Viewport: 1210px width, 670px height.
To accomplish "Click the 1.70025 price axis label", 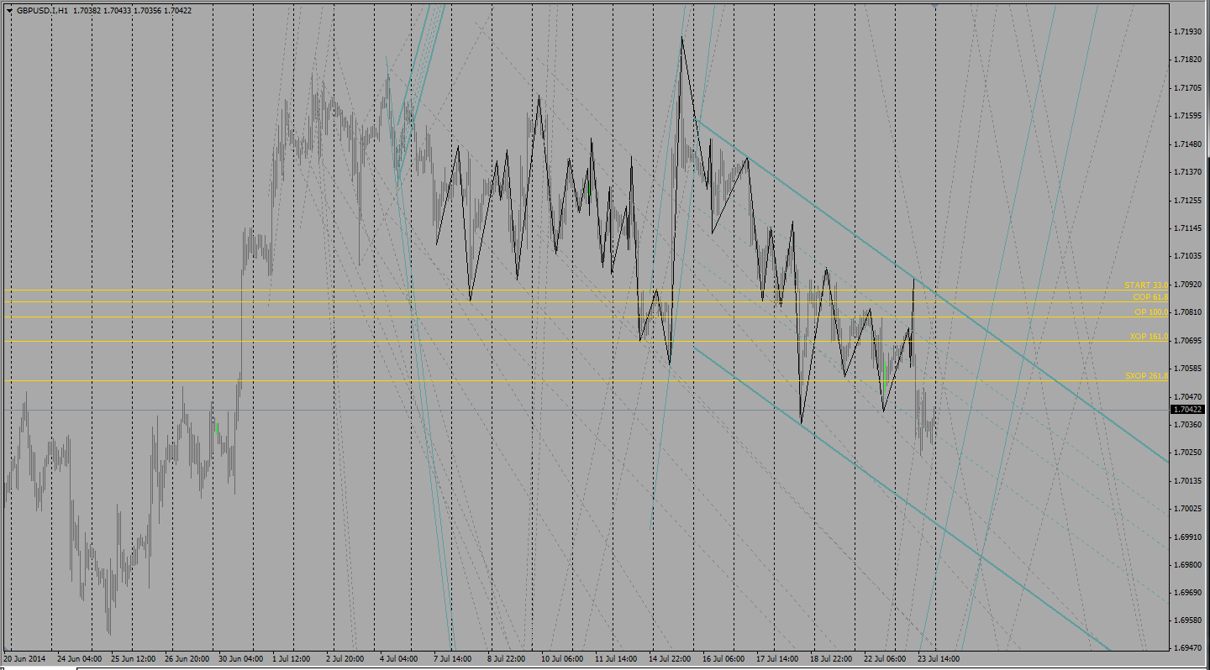I will (1188, 509).
